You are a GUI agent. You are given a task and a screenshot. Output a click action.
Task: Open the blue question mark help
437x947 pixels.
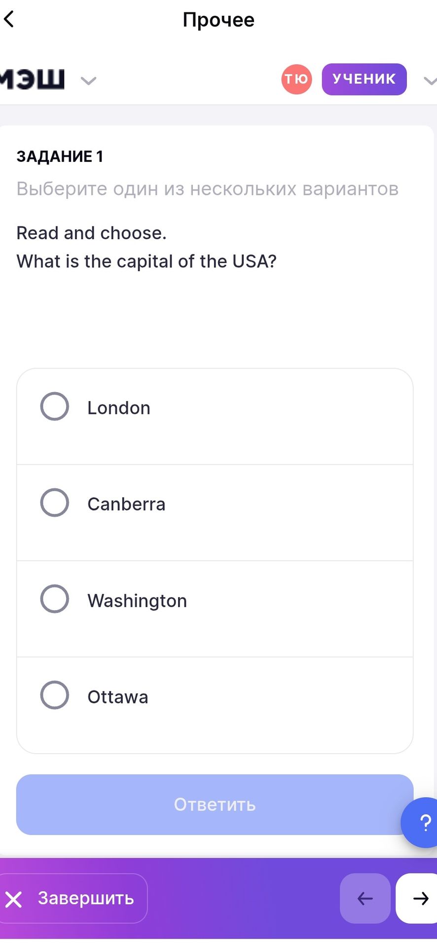421,822
